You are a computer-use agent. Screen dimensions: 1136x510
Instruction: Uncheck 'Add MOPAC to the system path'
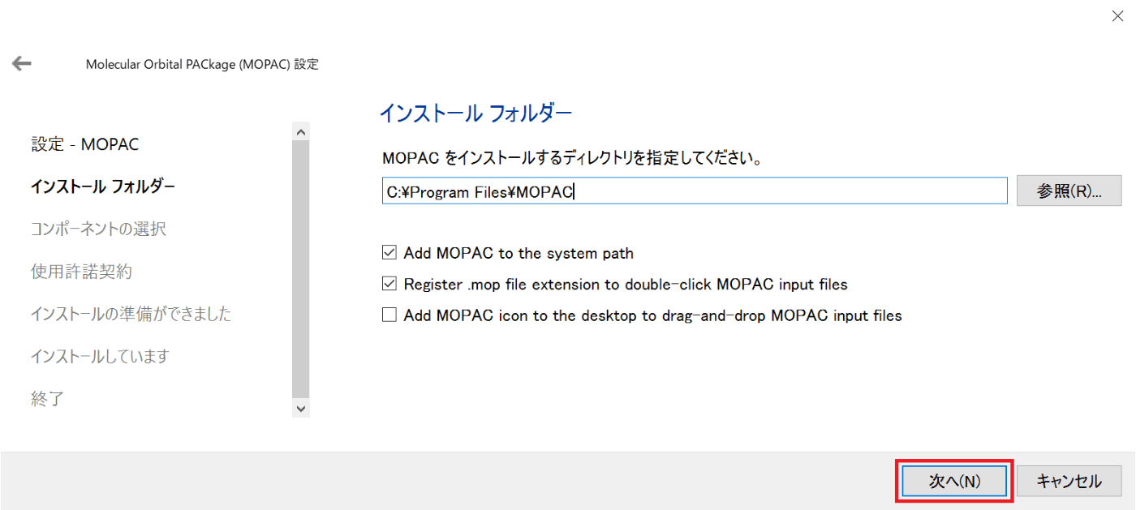tap(389, 252)
